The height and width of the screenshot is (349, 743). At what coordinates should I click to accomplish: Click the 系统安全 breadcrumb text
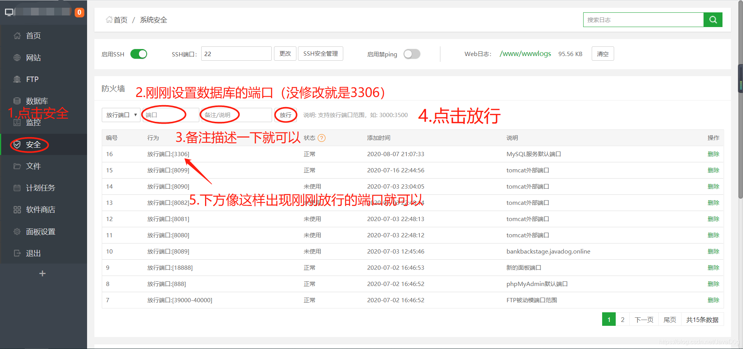[x=153, y=20]
